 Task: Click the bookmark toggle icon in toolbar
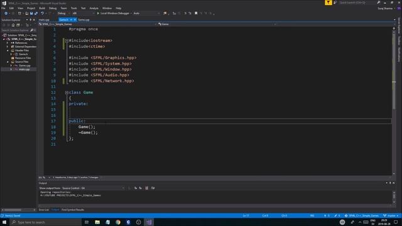[x=196, y=13]
